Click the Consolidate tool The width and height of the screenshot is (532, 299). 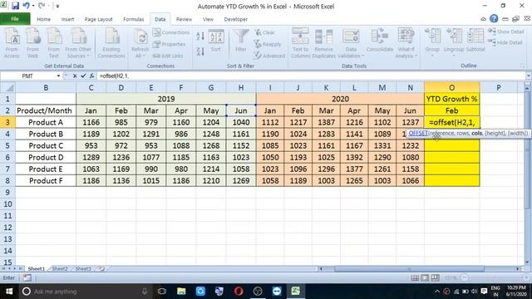pos(380,41)
